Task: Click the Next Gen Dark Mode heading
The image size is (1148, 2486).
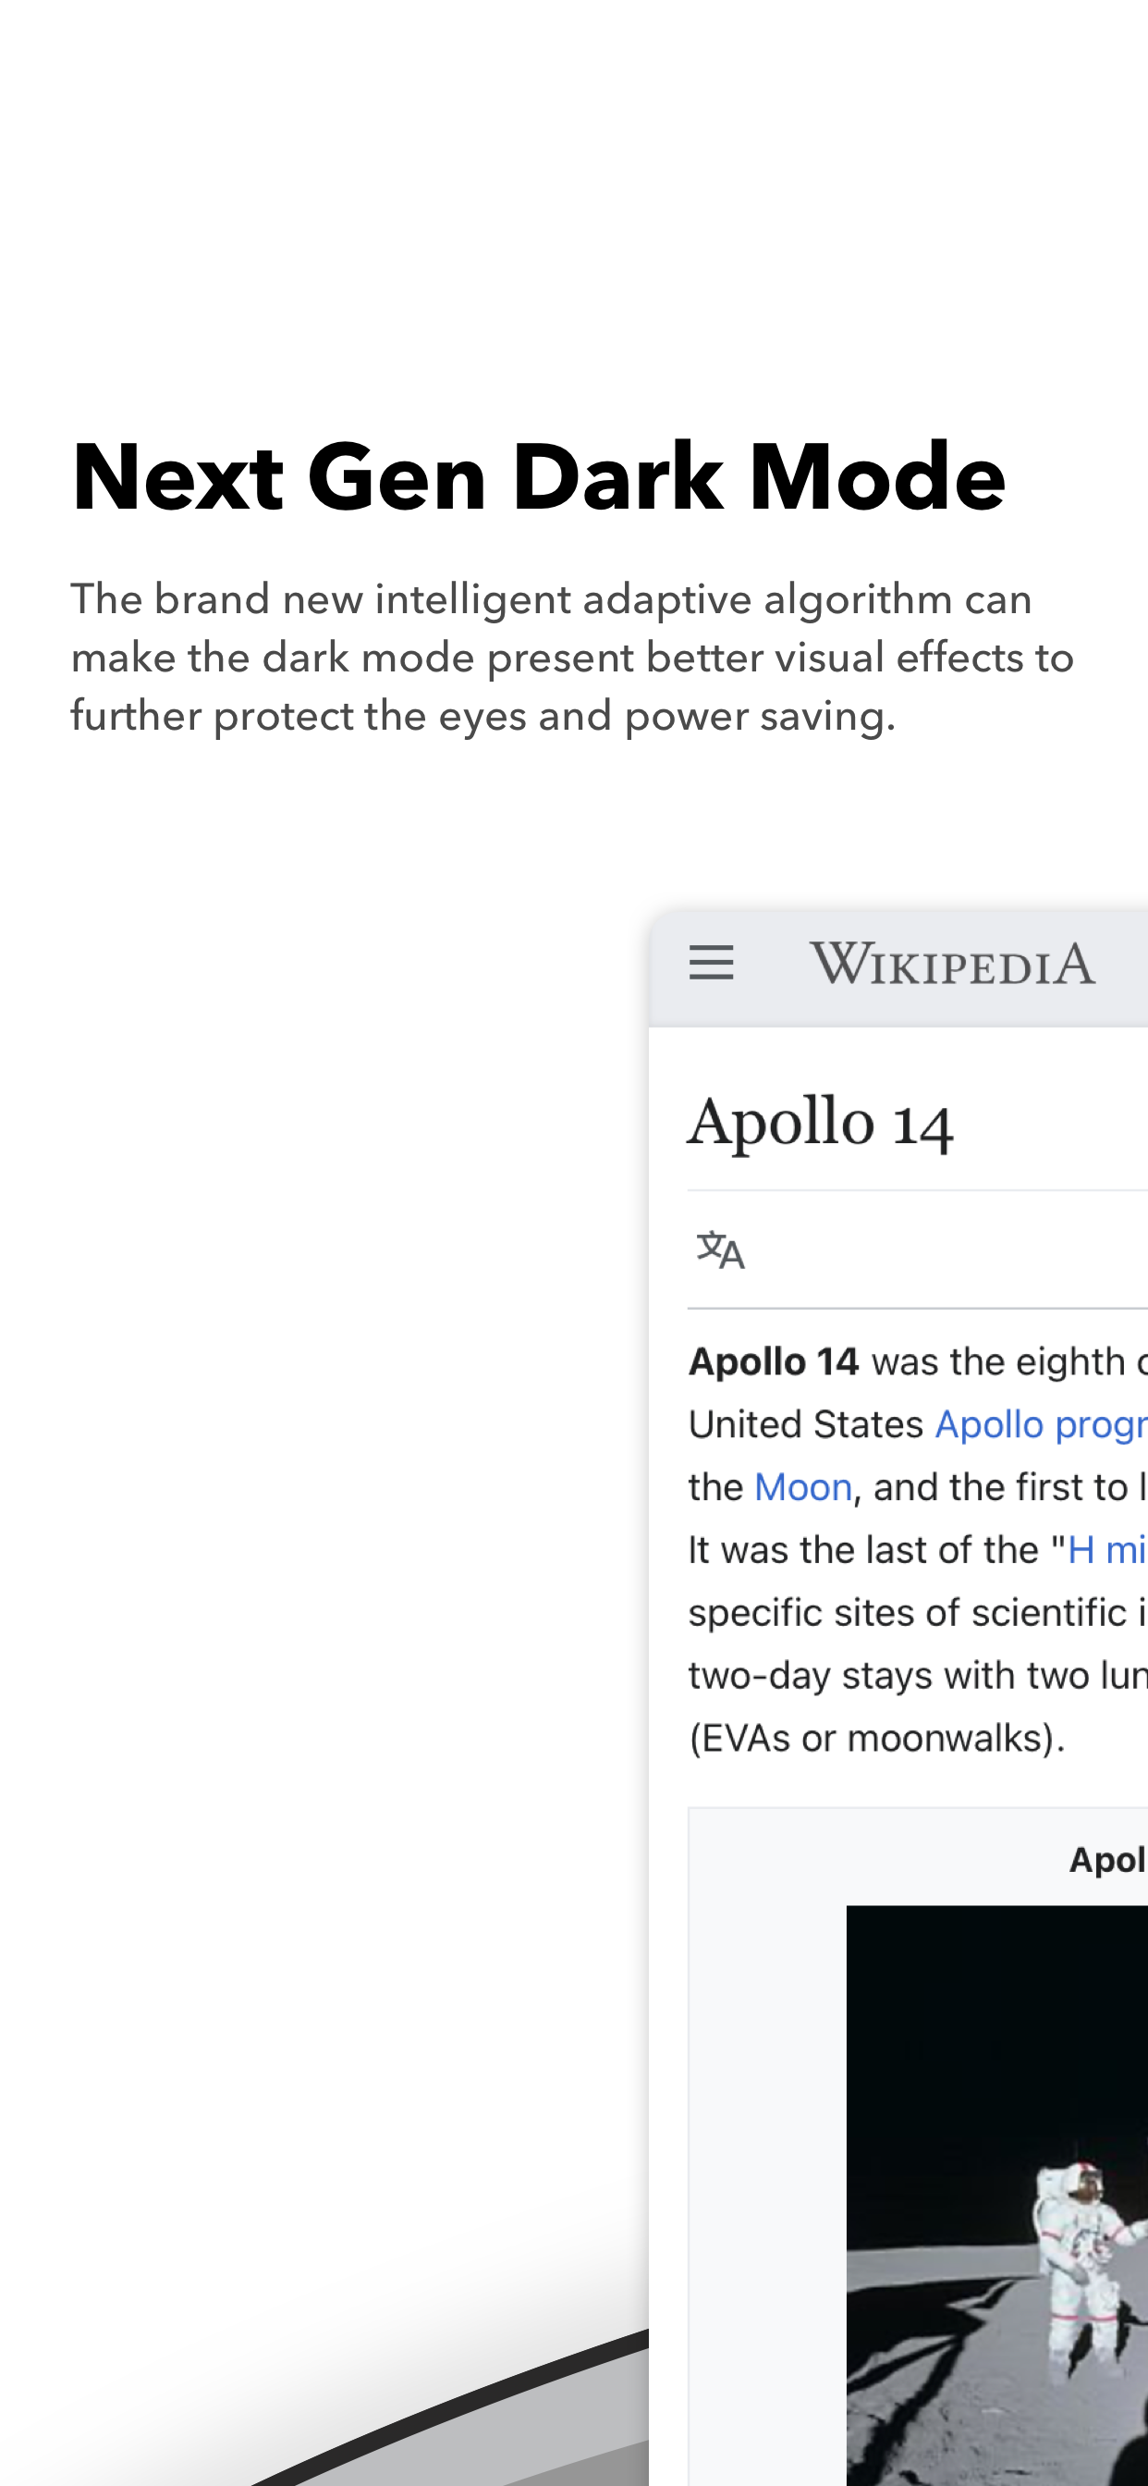Action: (538, 476)
